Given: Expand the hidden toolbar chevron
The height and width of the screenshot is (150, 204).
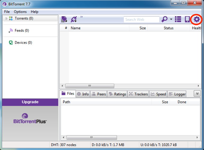Looking at the screenshot, I should click(x=82, y=17).
